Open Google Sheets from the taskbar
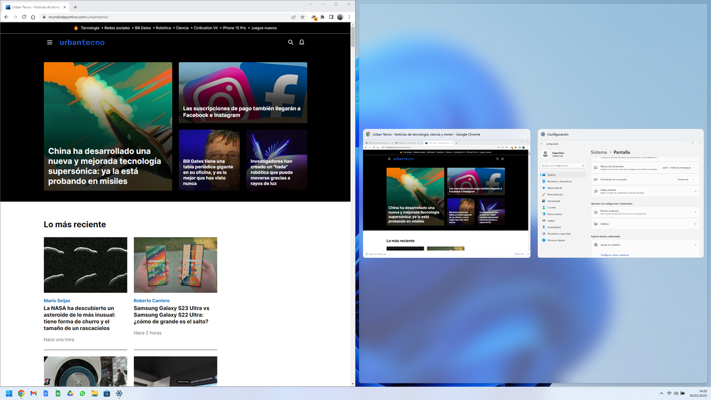The image size is (711, 400). 58,393
